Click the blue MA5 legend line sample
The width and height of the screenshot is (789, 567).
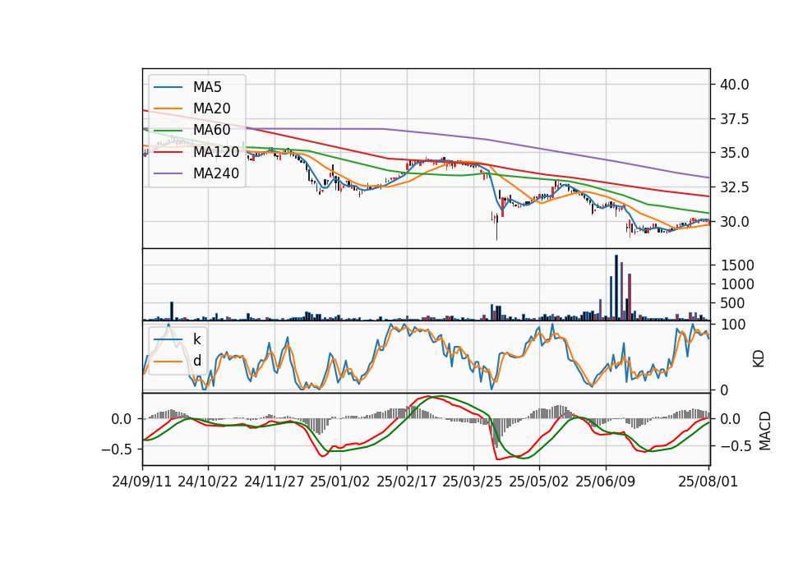pyautogui.click(x=168, y=87)
